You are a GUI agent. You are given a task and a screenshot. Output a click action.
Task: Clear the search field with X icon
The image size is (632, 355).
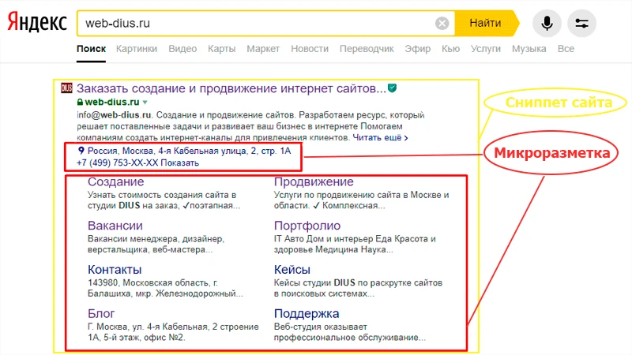(x=442, y=24)
